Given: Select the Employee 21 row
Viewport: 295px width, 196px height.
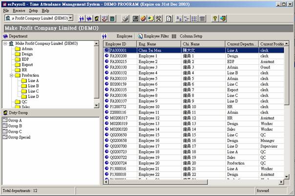Looking at the screenshot, I should tap(194, 169).
